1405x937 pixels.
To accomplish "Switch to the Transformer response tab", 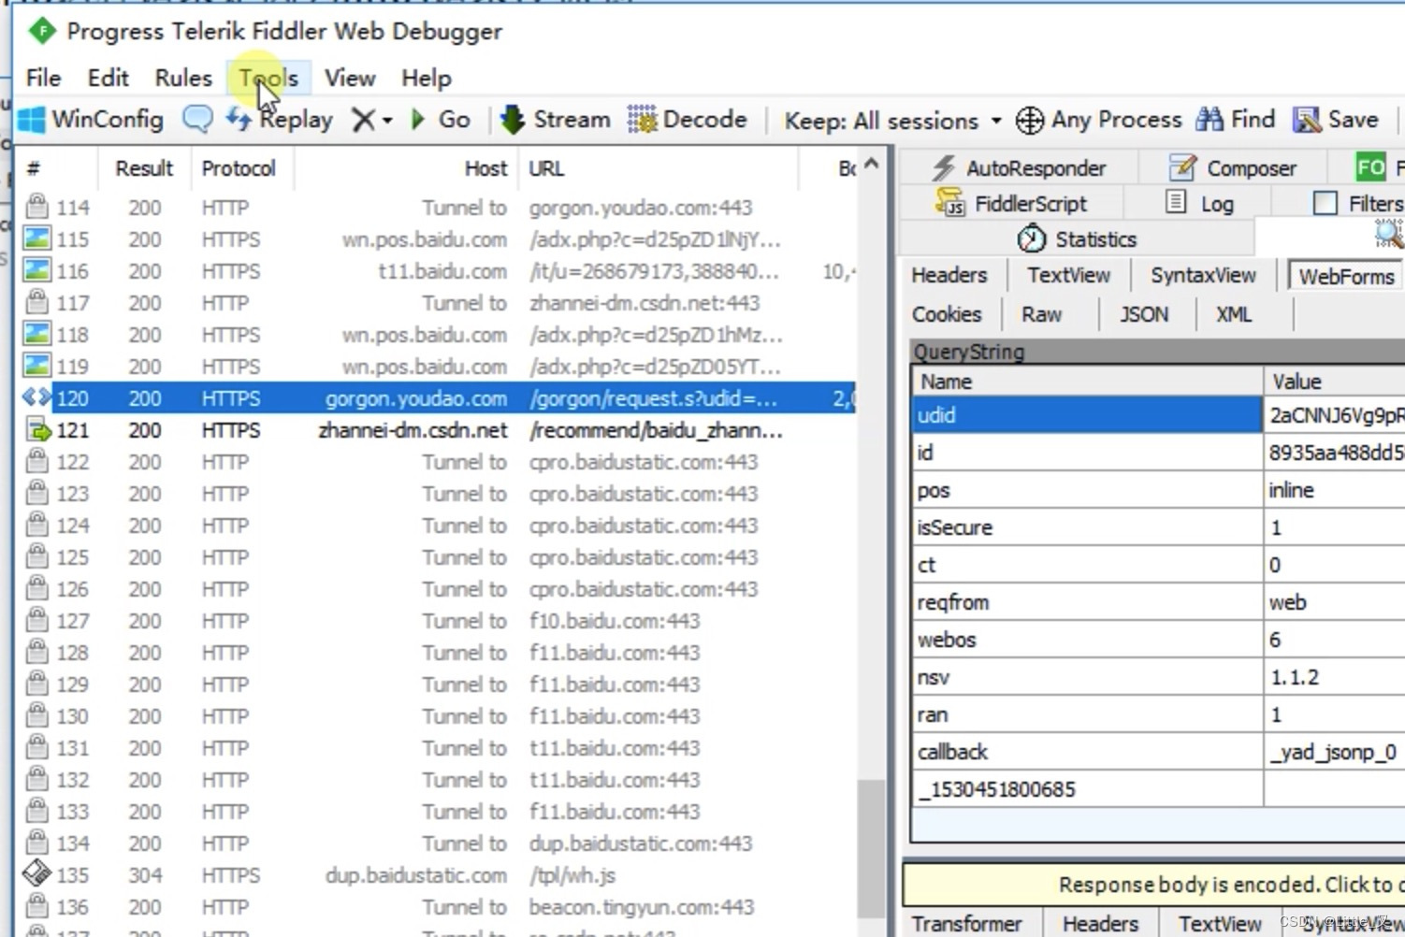I will click(966, 923).
